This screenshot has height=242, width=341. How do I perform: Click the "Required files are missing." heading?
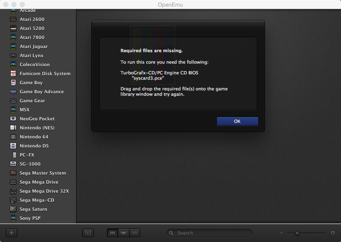click(x=152, y=51)
